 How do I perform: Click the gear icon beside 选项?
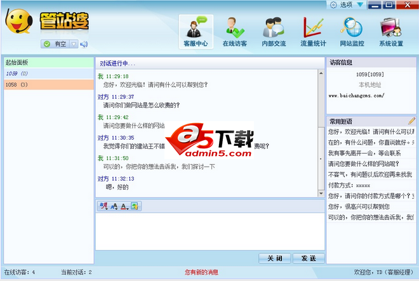click(x=333, y=5)
